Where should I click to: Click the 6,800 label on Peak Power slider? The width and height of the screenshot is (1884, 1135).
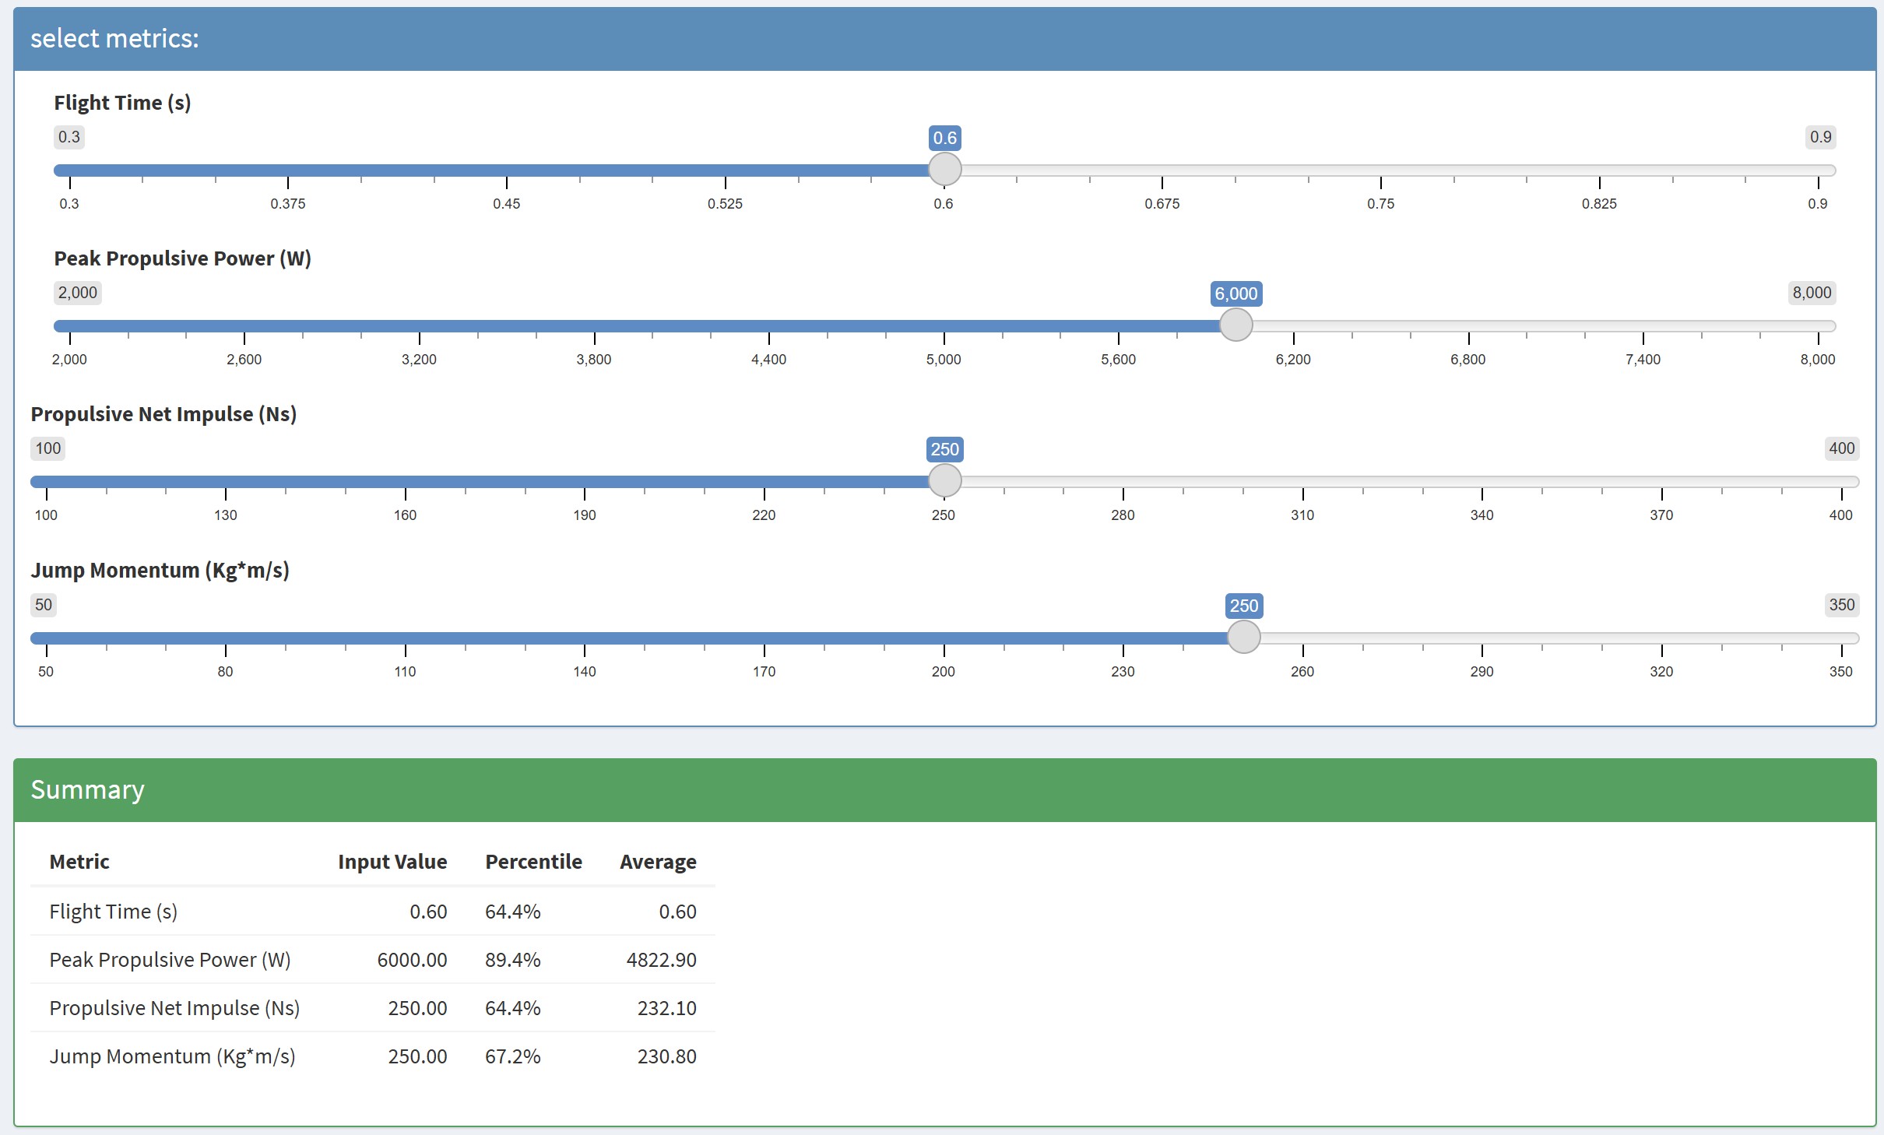pos(1468,360)
